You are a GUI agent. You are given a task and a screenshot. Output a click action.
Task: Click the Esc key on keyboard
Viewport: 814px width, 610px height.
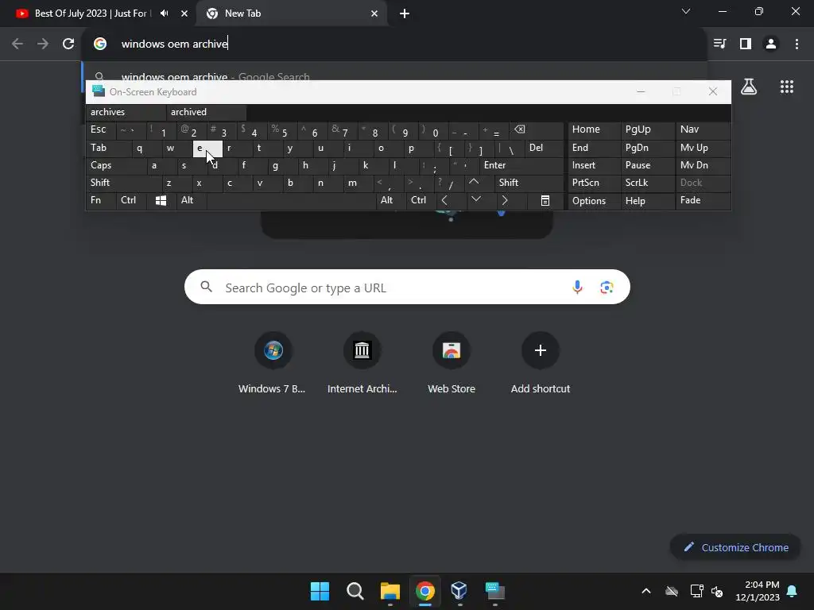[x=100, y=129]
